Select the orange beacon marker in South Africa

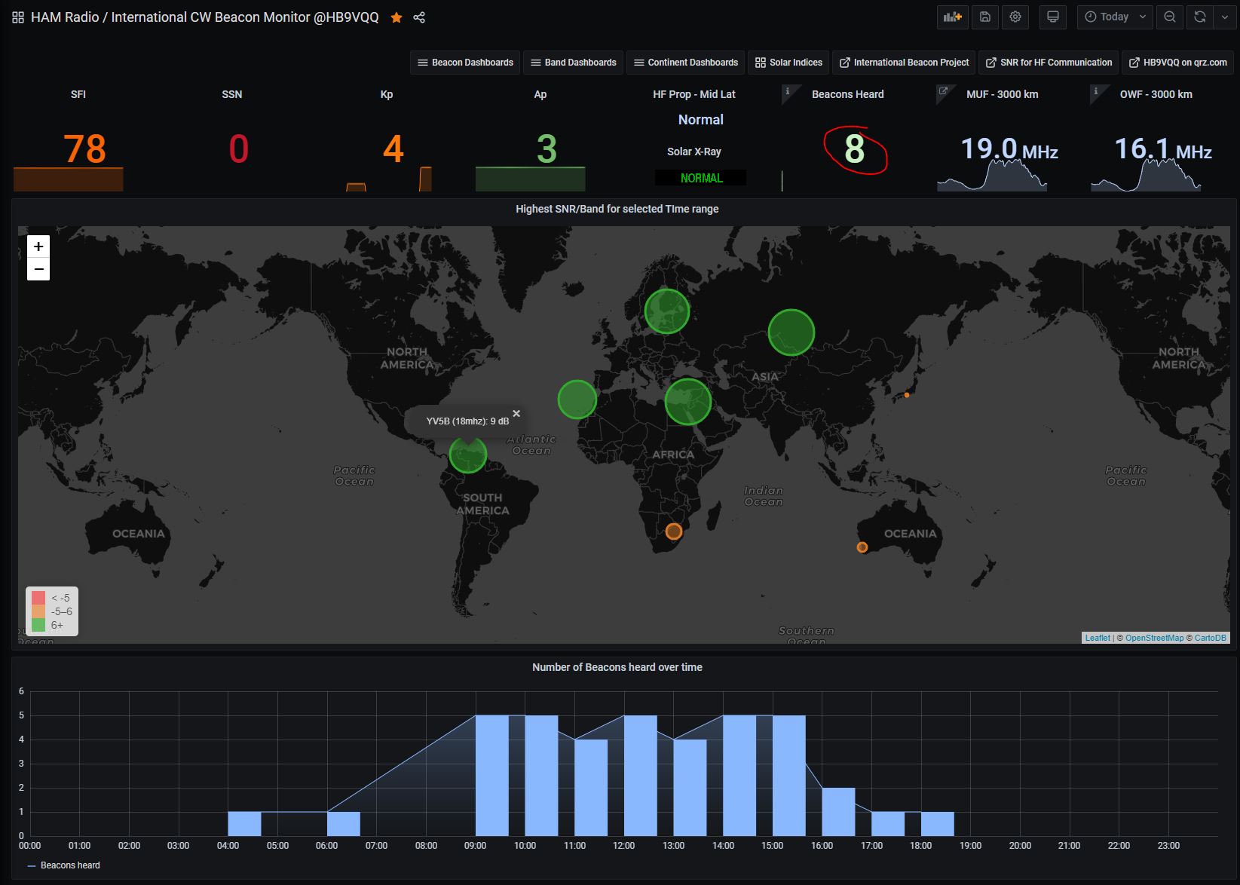click(x=674, y=531)
